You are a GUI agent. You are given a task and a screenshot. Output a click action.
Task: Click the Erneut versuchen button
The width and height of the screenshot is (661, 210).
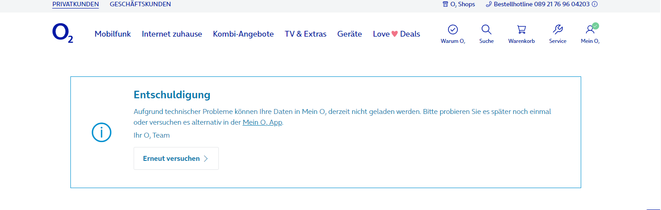(x=176, y=158)
